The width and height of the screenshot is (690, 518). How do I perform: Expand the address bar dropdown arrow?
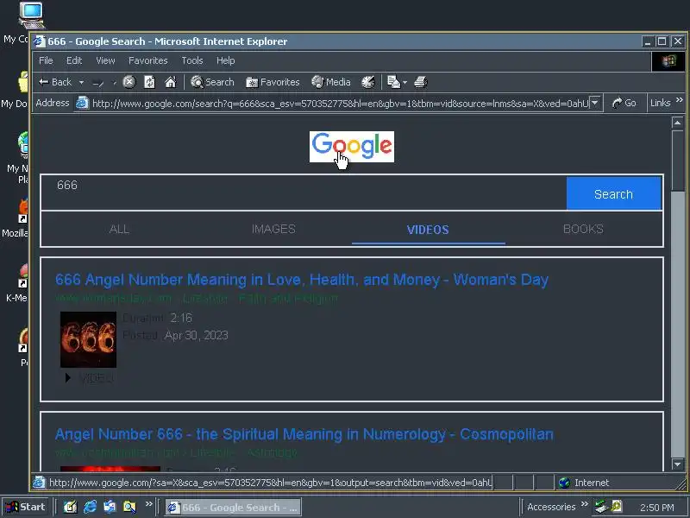point(595,103)
